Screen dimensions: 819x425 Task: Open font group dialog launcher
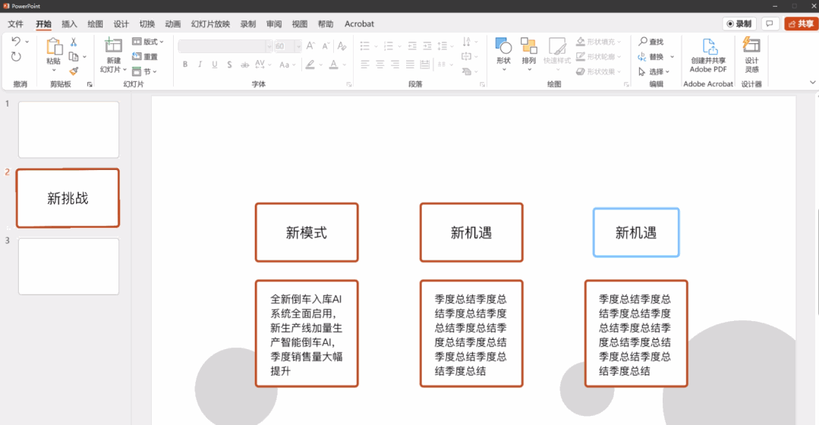349,84
